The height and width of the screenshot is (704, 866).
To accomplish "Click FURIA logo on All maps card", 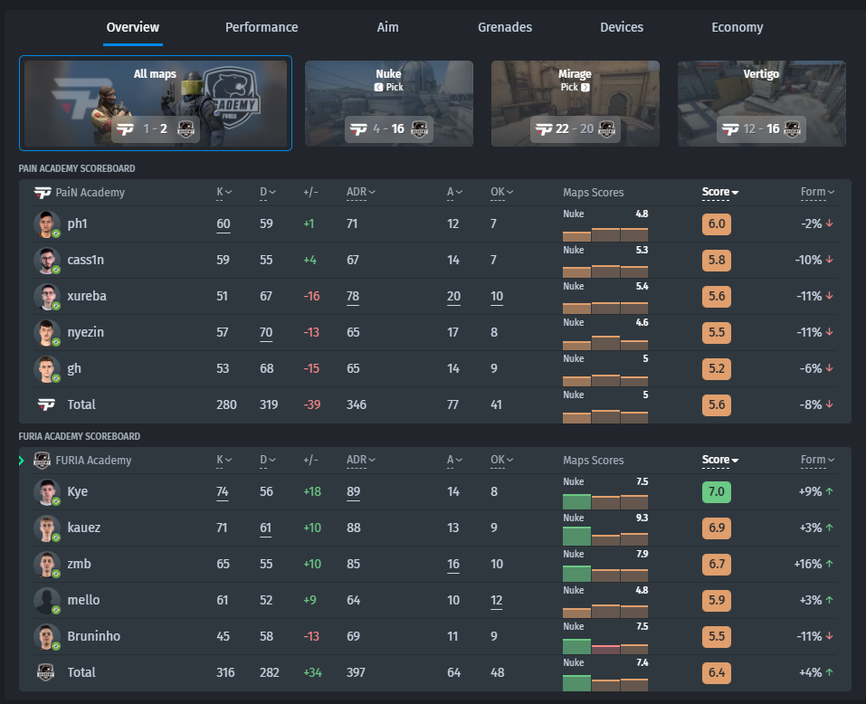I will point(186,129).
